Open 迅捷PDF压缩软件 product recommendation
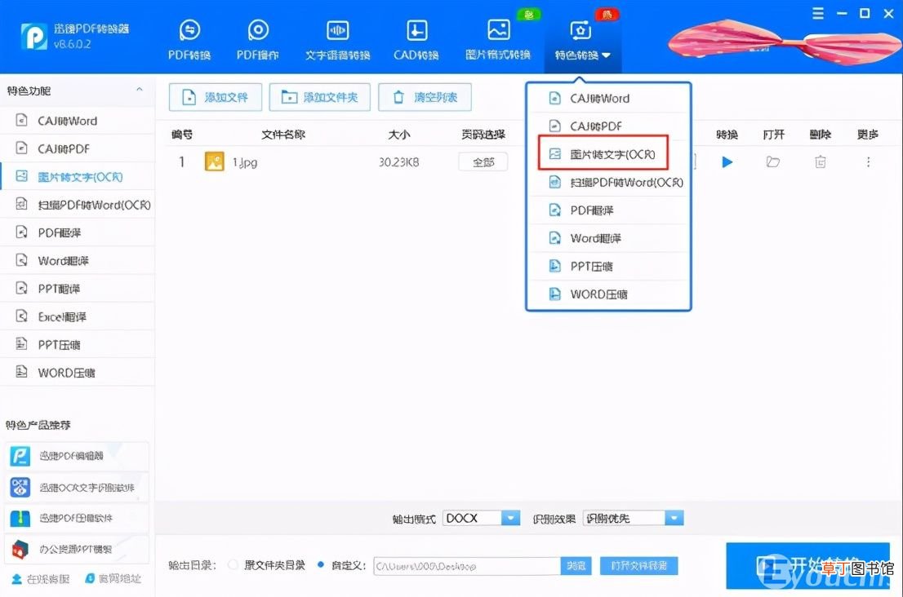 click(76, 518)
